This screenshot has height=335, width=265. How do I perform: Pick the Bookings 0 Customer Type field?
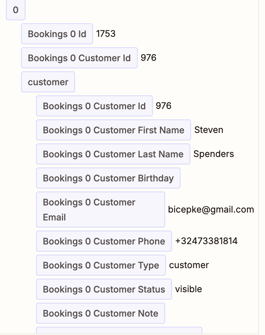[101, 266]
